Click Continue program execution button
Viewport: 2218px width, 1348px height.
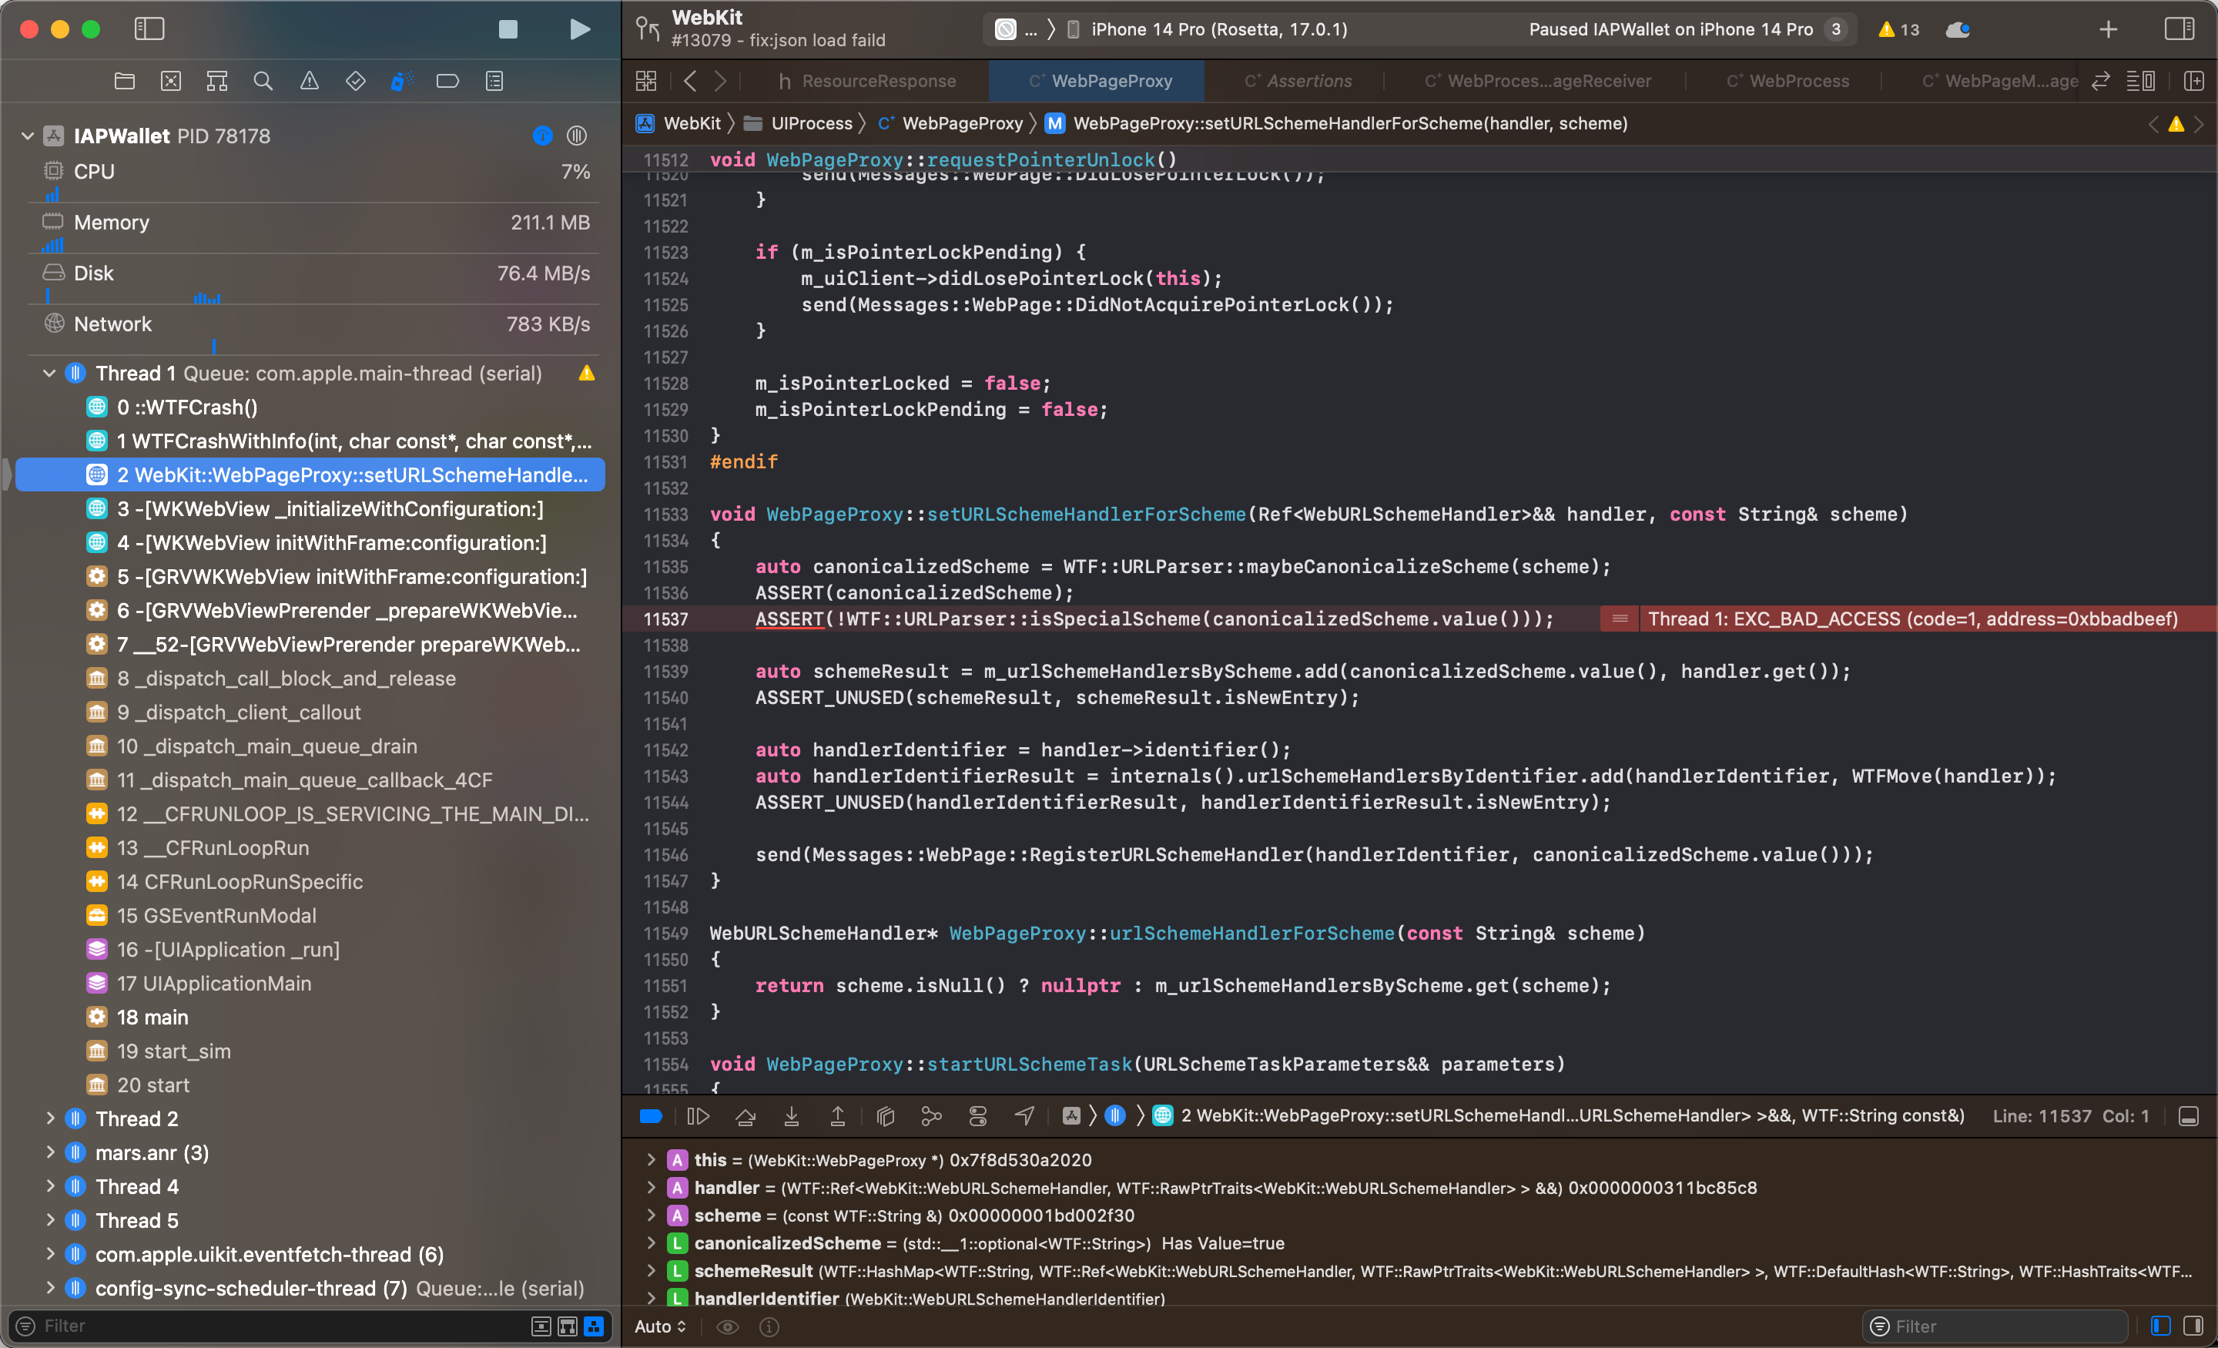coord(698,1115)
